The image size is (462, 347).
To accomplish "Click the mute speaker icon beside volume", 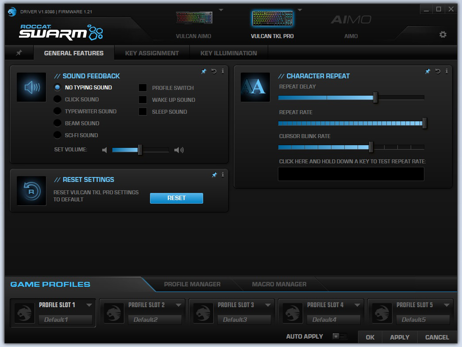I will pos(104,150).
